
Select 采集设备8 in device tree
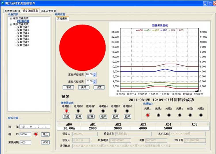pos(23,45)
